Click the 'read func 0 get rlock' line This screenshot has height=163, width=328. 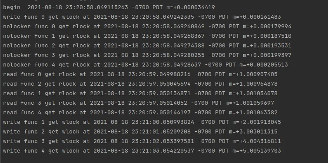pyautogui.click(x=140, y=74)
